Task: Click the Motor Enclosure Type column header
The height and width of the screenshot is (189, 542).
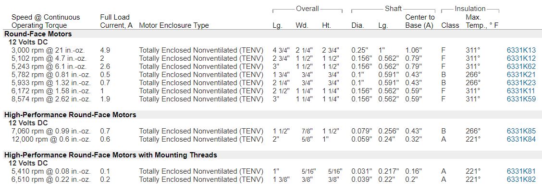Action: coord(174,25)
